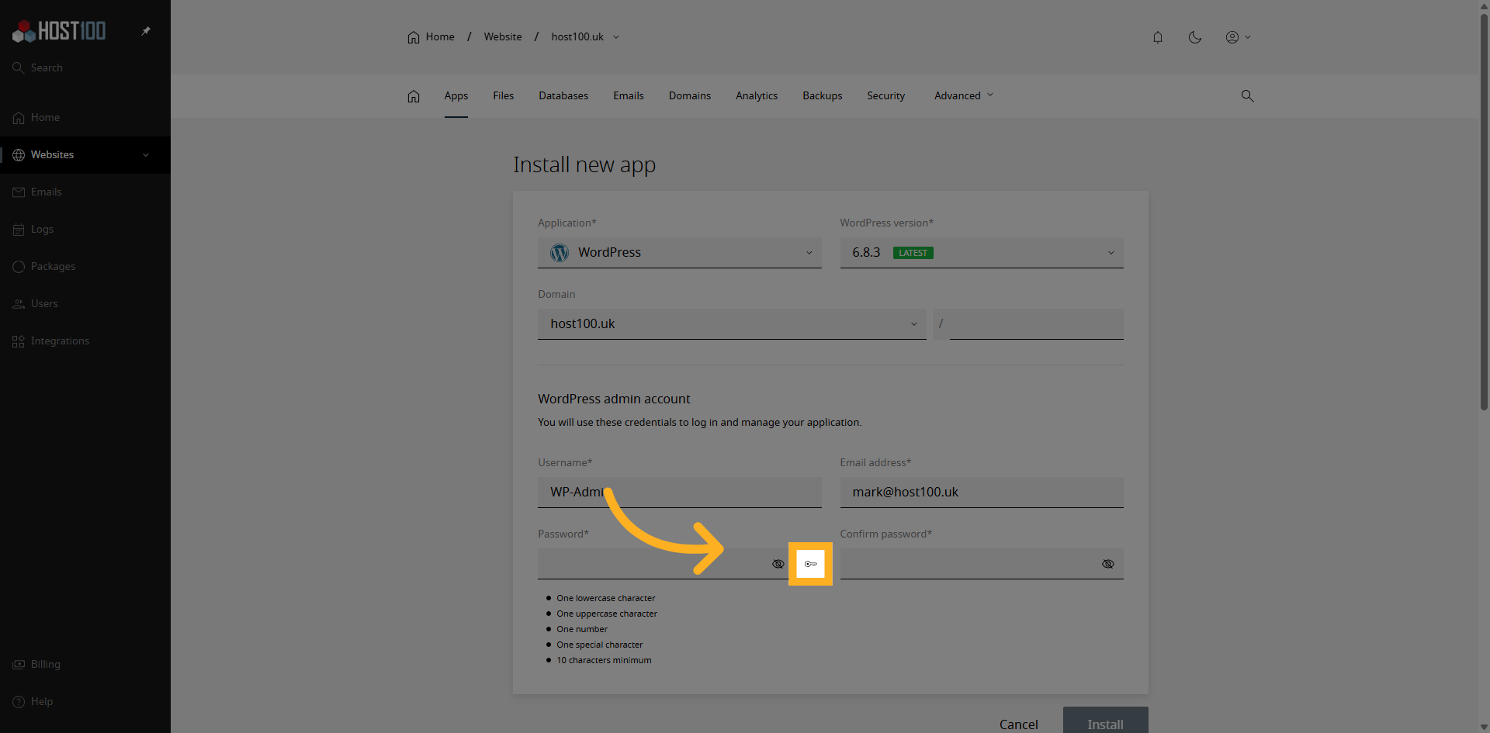Click the sidebar Search magnifier icon
1490x733 pixels.
click(x=19, y=67)
